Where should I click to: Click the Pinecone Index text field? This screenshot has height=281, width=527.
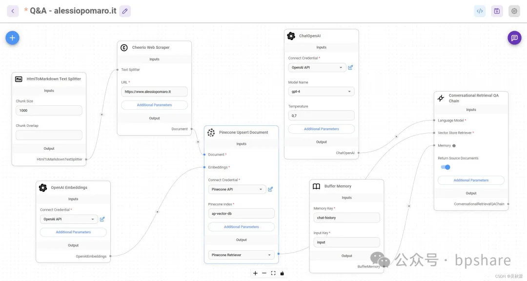click(241, 214)
